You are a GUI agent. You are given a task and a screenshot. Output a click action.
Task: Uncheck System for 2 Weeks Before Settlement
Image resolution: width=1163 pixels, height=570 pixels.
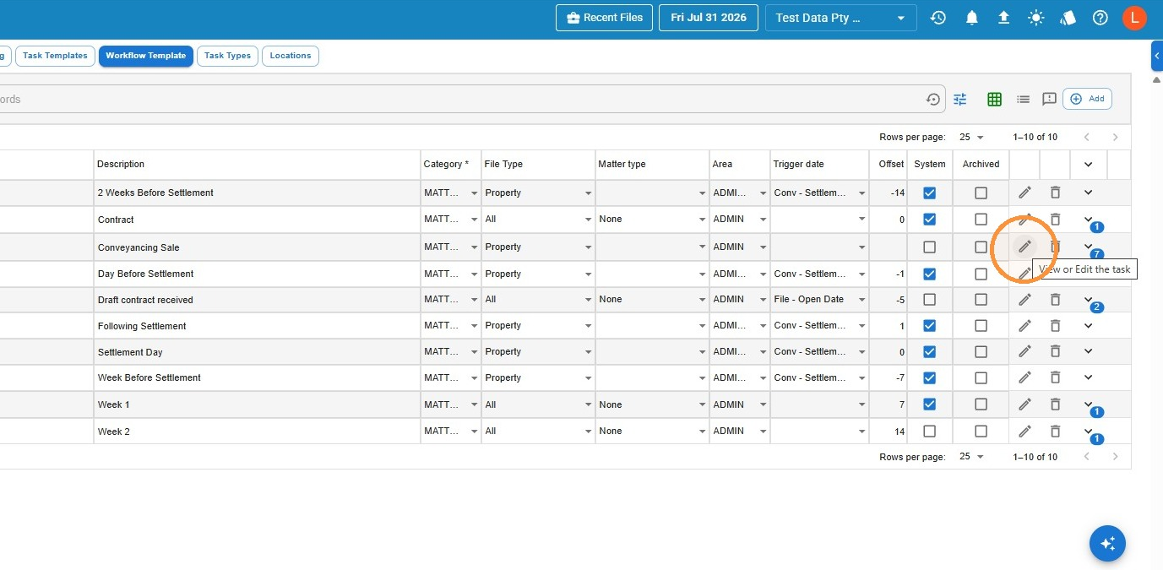(x=929, y=193)
